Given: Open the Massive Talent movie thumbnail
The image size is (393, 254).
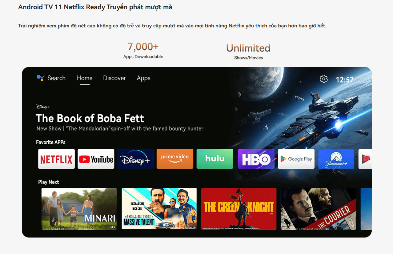Looking at the screenshot, I should (159, 209).
